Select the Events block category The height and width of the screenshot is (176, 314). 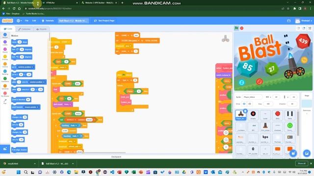(5, 58)
